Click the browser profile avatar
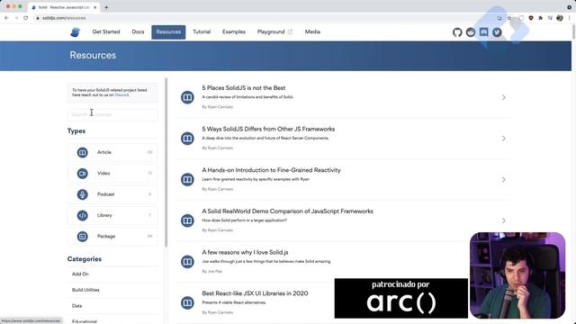The image size is (576, 324). [560, 18]
